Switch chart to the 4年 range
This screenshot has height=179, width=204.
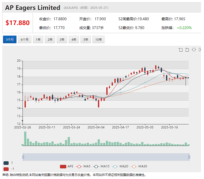[74, 39]
